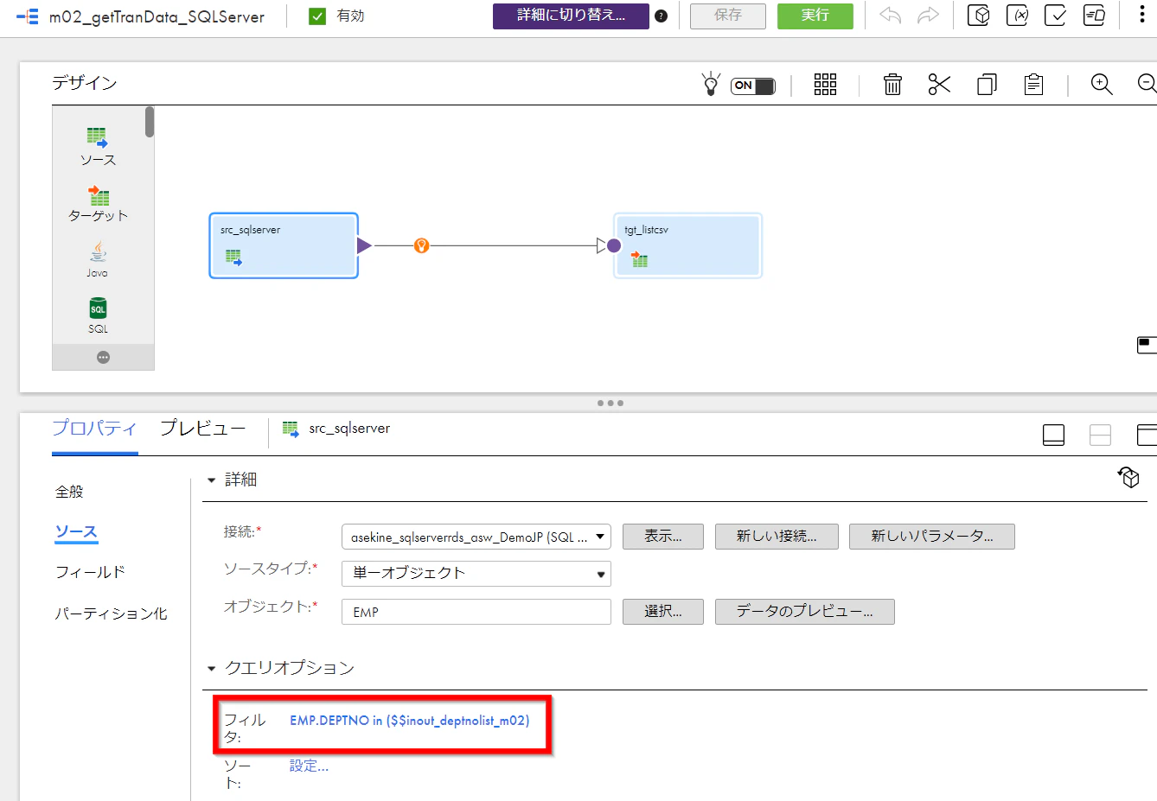This screenshot has height=801, width=1157.
Task: Click the scissors cut icon
Action: [x=939, y=84]
